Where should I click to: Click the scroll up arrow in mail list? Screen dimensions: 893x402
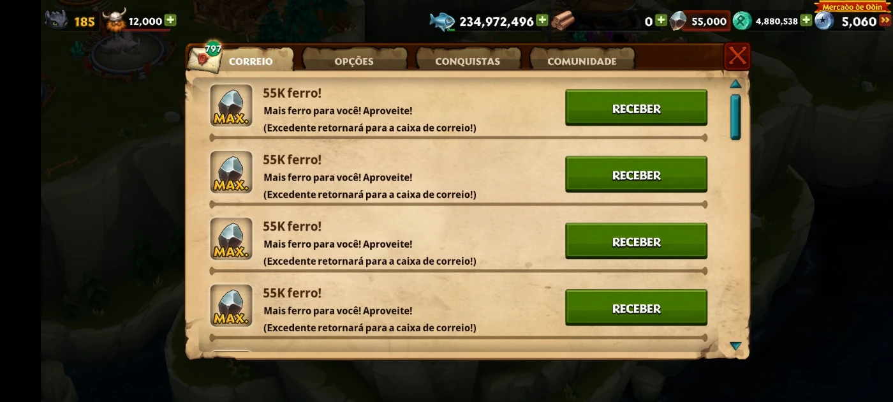tap(735, 84)
